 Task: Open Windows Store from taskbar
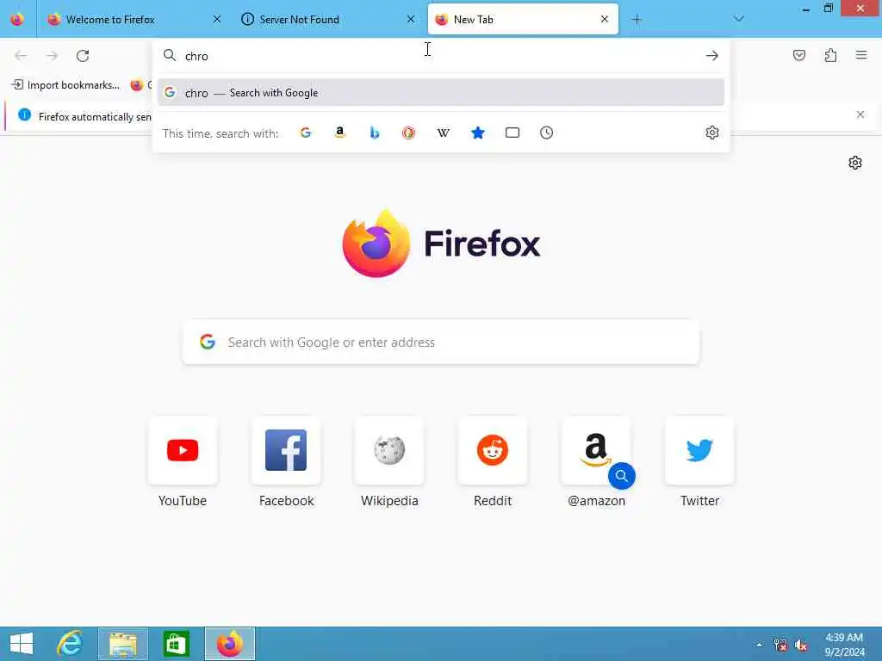176,644
